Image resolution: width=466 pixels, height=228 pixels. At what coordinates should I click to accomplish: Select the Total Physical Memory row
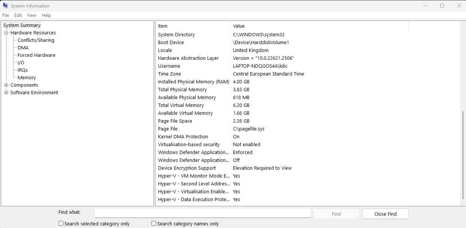point(282,90)
